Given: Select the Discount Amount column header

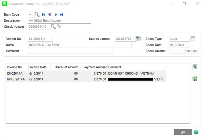Looking at the screenshot, I should [65, 67].
